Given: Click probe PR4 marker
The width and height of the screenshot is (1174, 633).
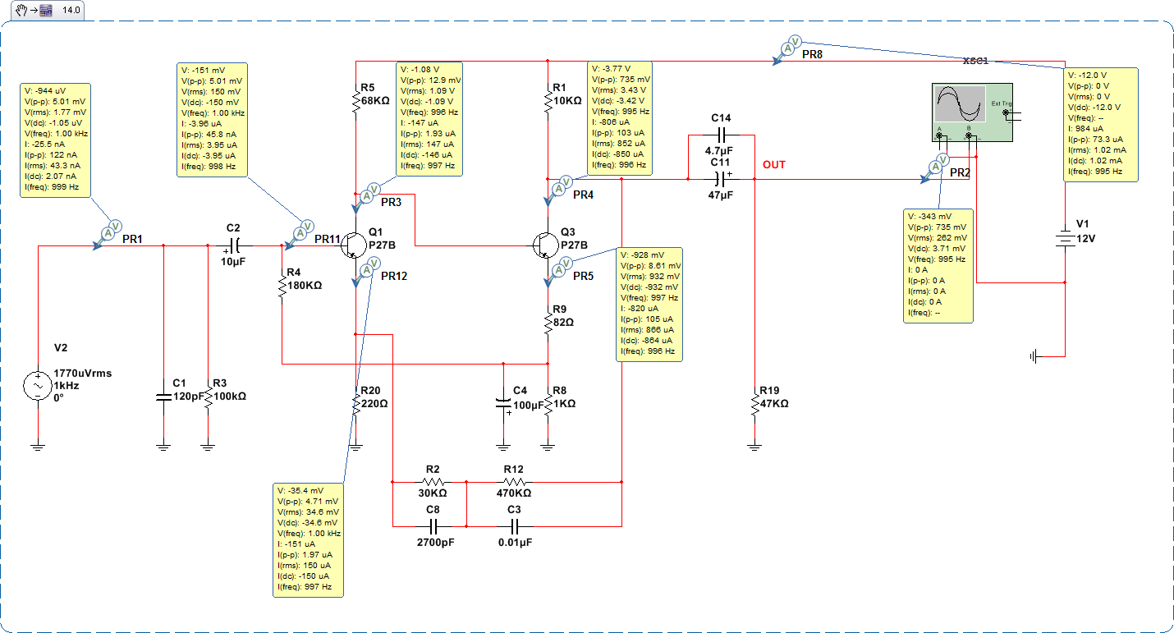Looking at the screenshot, I should (558, 191).
